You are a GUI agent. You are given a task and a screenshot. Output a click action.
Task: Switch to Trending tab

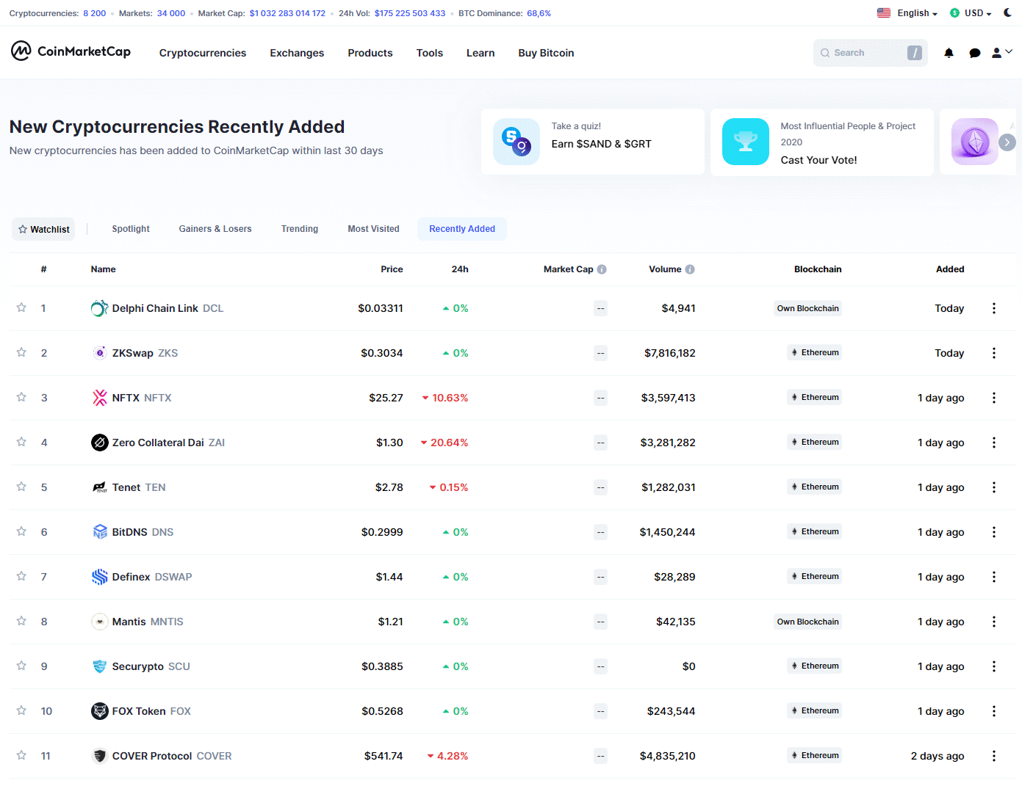pyautogui.click(x=300, y=229)
